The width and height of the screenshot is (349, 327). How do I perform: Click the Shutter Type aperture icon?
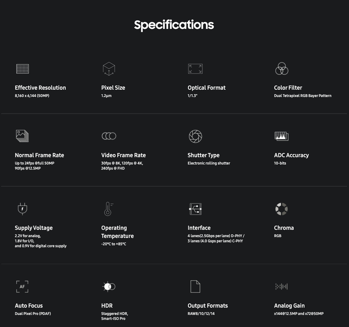(x=195, y=136)
